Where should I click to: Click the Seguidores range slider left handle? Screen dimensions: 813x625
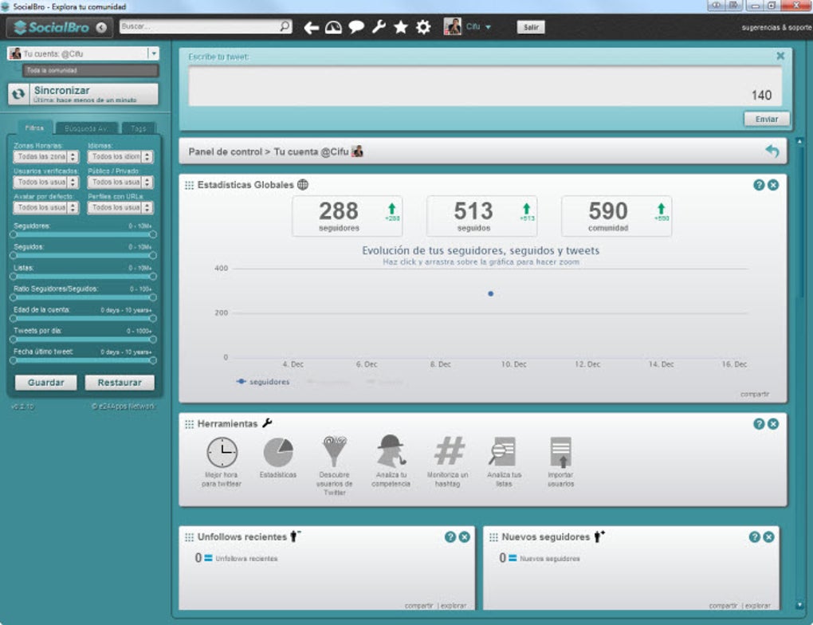click(13, 234)
